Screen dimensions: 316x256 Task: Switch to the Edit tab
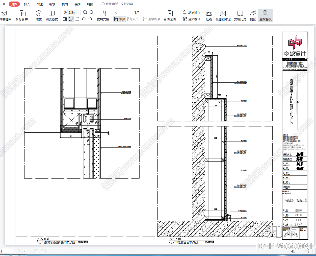coord(52,4)
